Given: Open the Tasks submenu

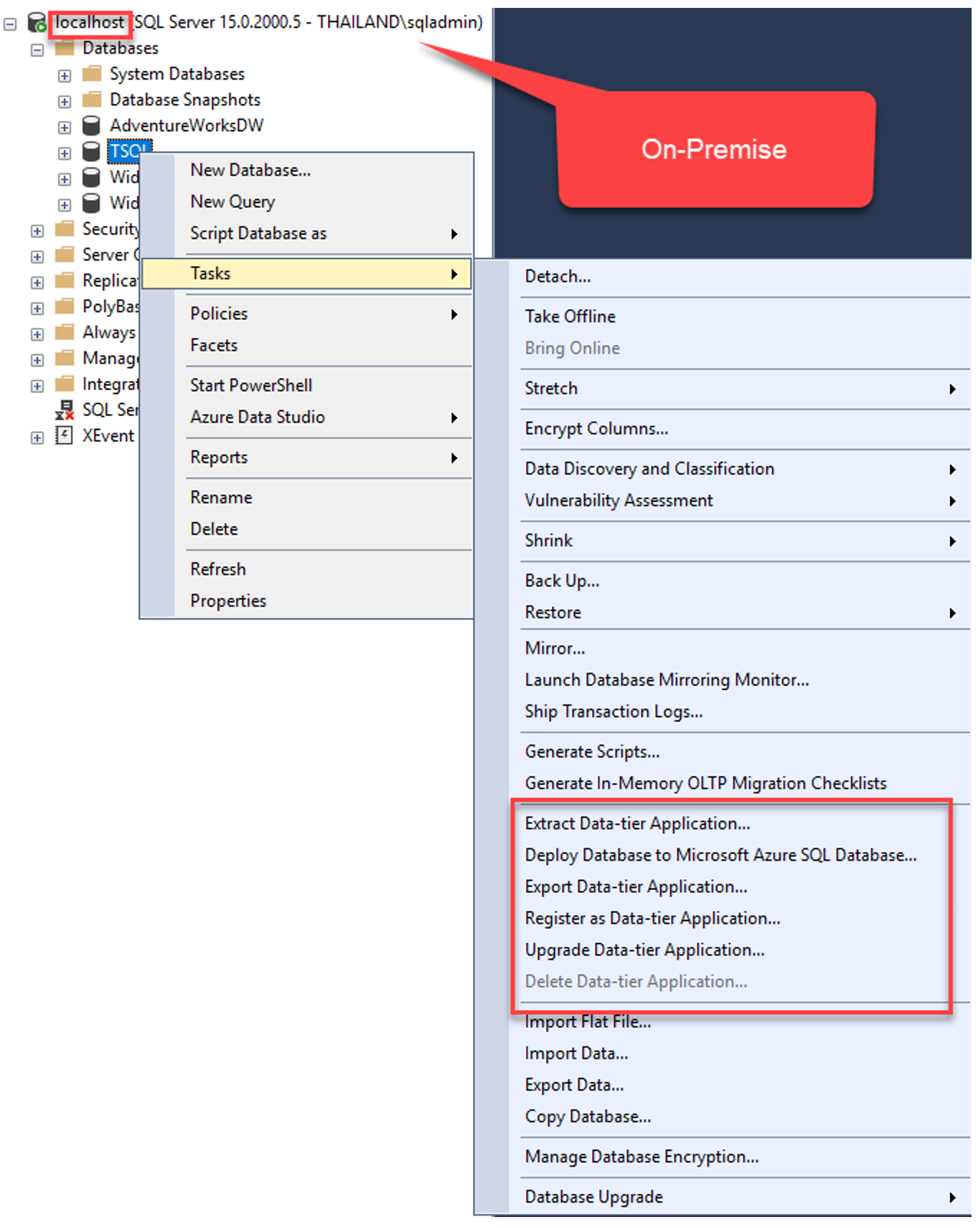Looking at the screenshot, I should (307, 273).
